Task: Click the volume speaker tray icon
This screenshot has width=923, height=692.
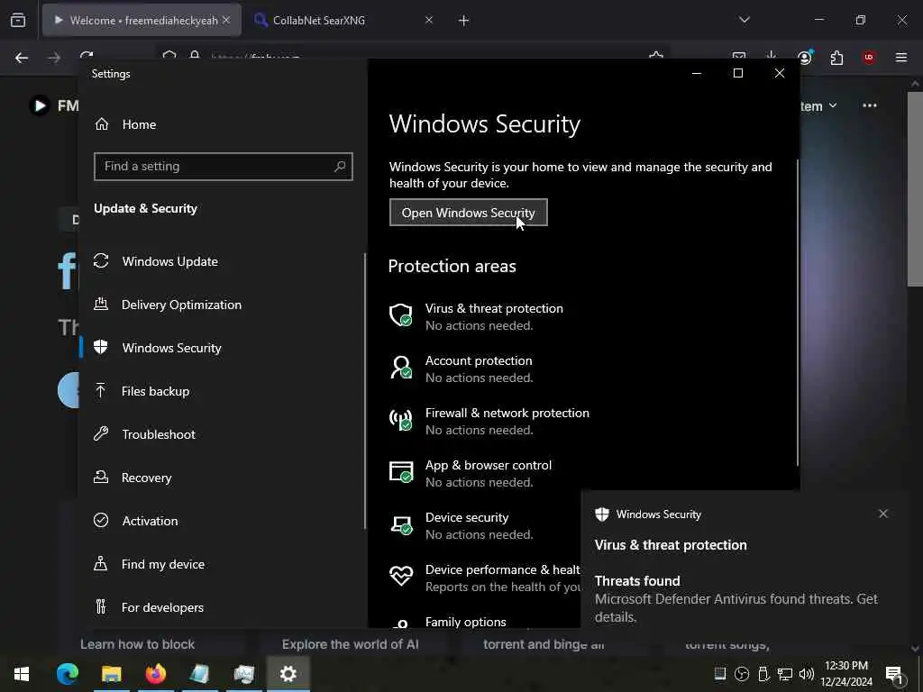Action: (x=807, y=674)
